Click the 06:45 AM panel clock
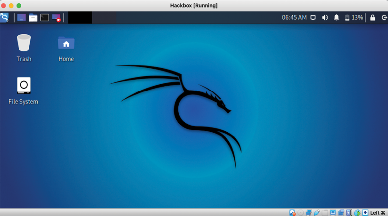388x216 pixels. 294,17
